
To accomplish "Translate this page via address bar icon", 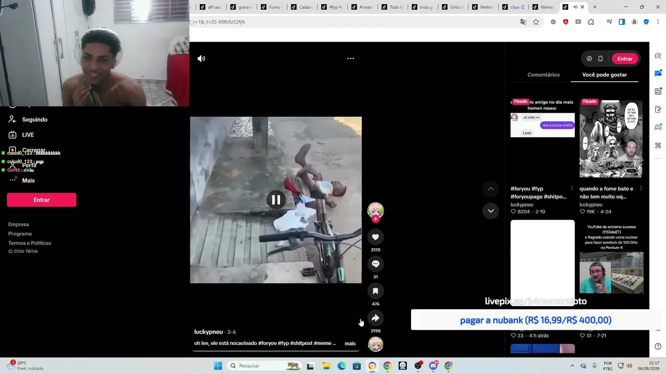I will [x=523, y=22].
